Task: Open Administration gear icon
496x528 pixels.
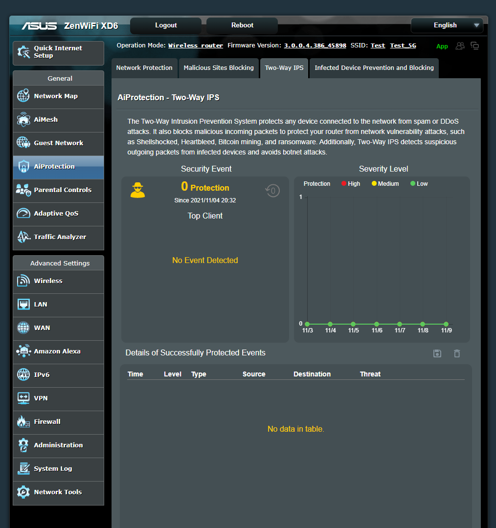Action: click(x=23, y=445)
